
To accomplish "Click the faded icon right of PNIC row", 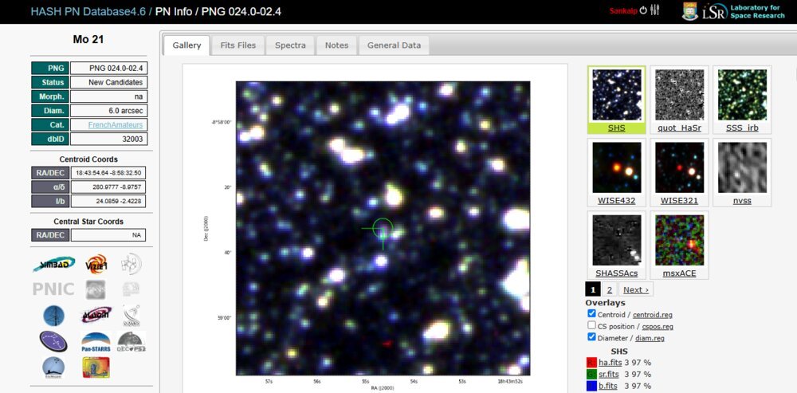I will [x=132, y=289].
